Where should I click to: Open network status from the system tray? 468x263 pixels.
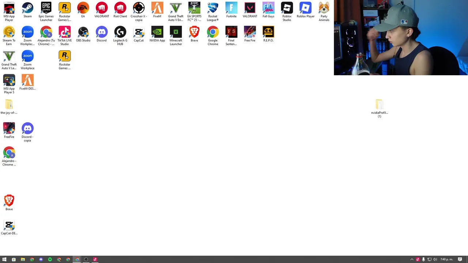point(430,259)
